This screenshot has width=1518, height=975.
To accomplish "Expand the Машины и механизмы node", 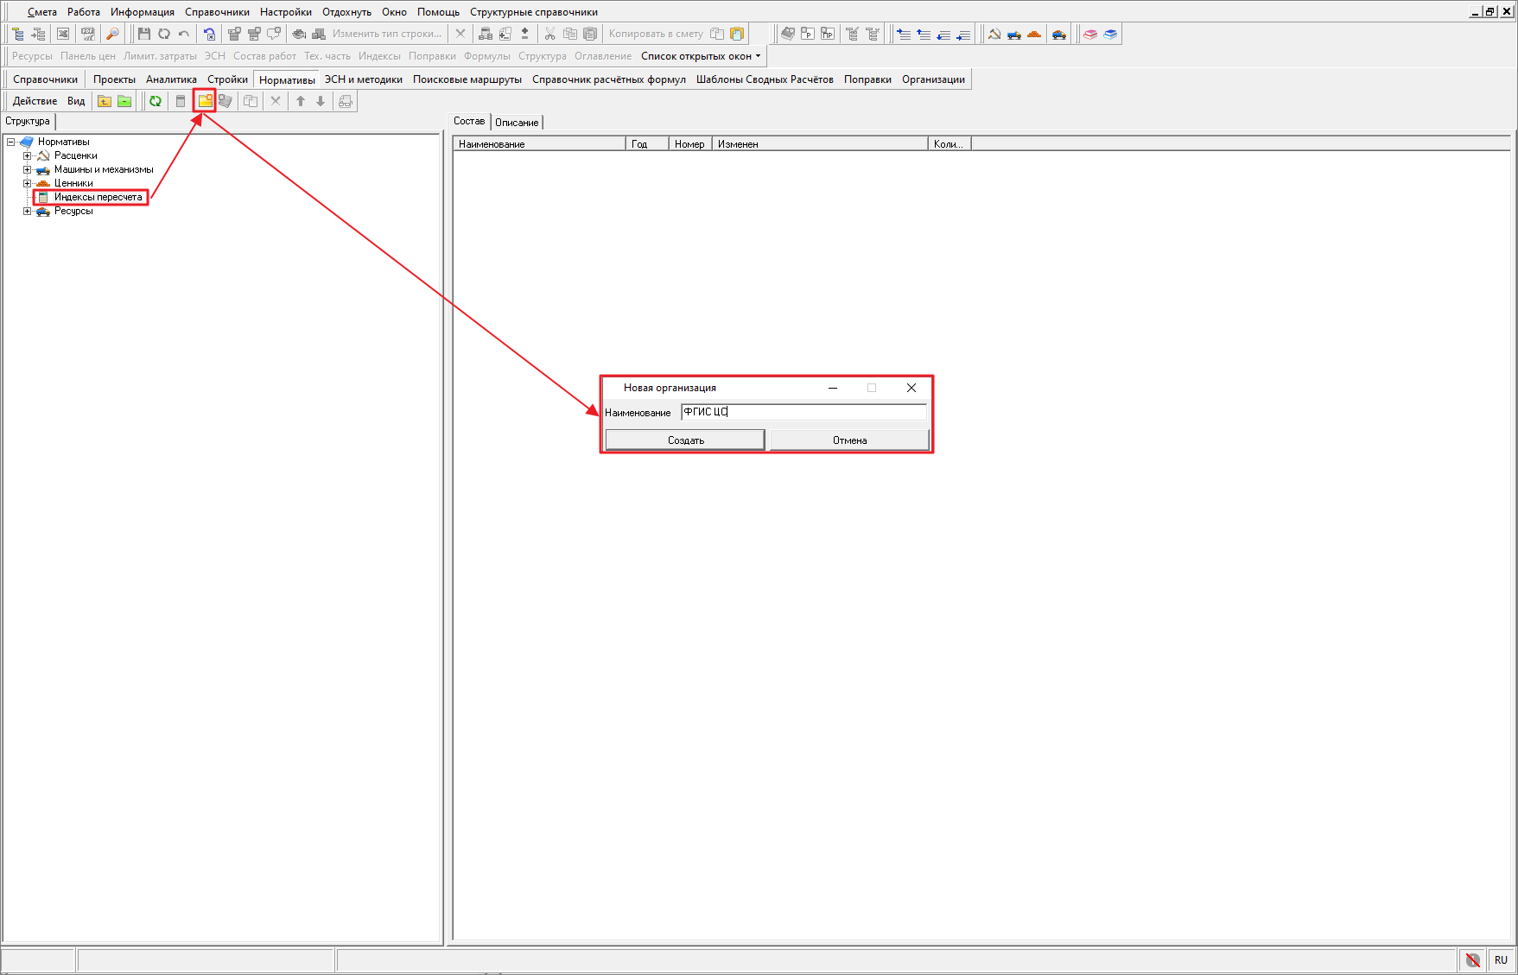I will 27,170.
